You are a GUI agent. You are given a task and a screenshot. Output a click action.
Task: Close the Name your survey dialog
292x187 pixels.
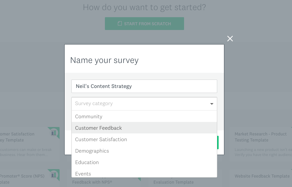coord(230,39)
